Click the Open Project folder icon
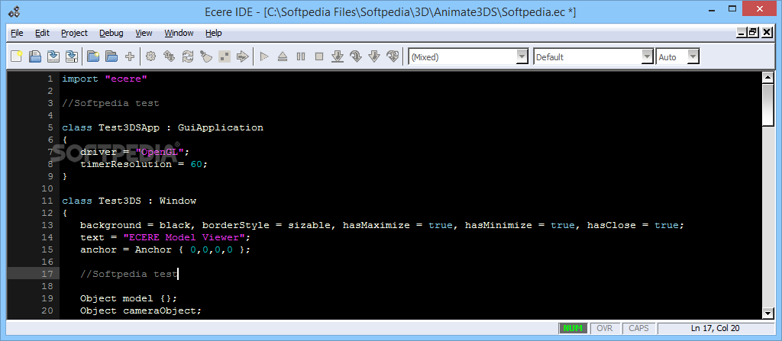This screenshot has height=341, width=782. (x=111, y=56)
